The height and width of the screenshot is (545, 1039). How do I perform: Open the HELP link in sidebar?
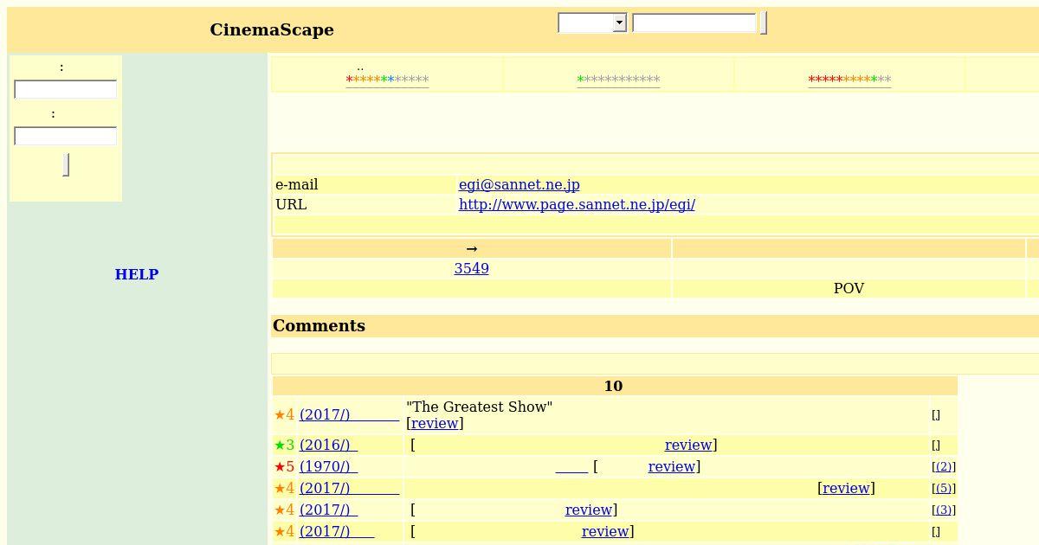(x=137, y=274)
